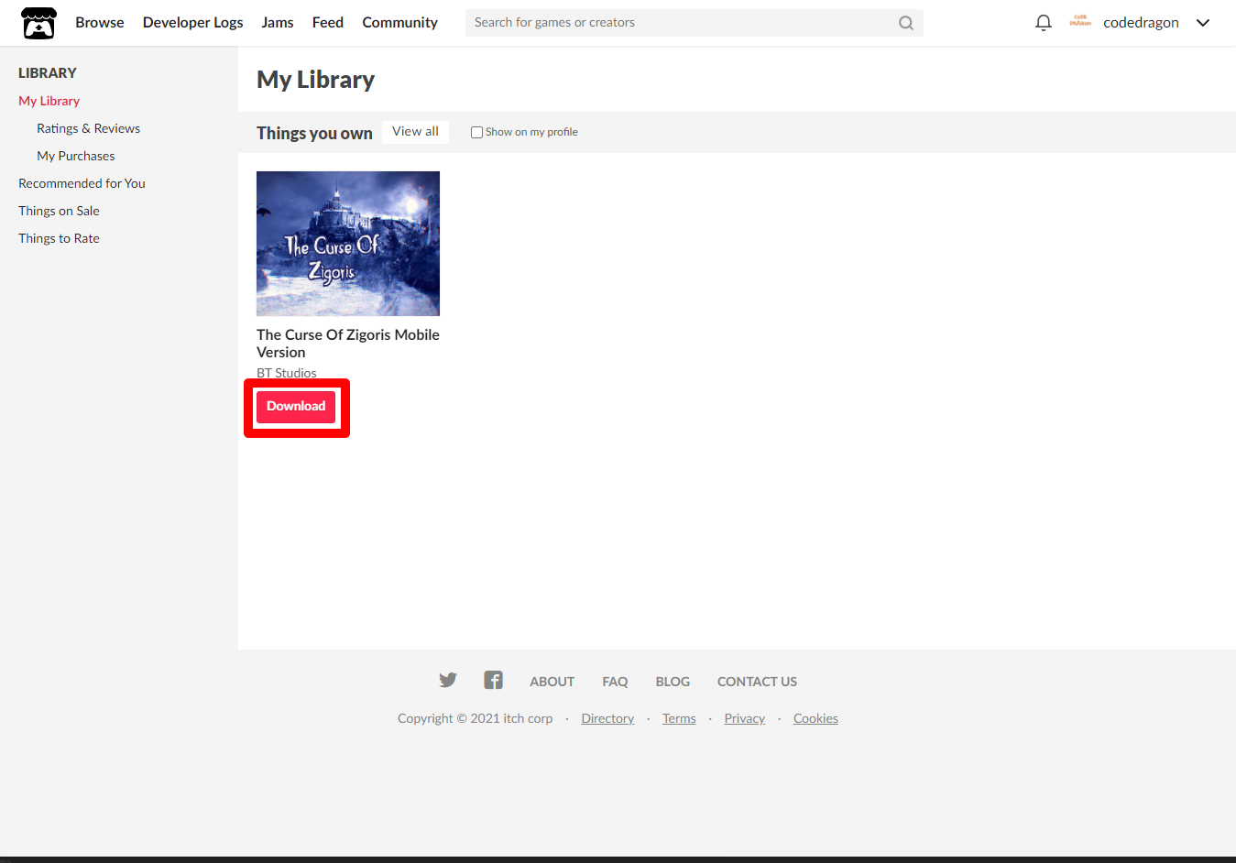Click the codedragon profile avatar
1236x863 pixels.
1080,22
